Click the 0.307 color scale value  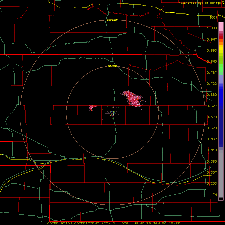pos(212,172)
